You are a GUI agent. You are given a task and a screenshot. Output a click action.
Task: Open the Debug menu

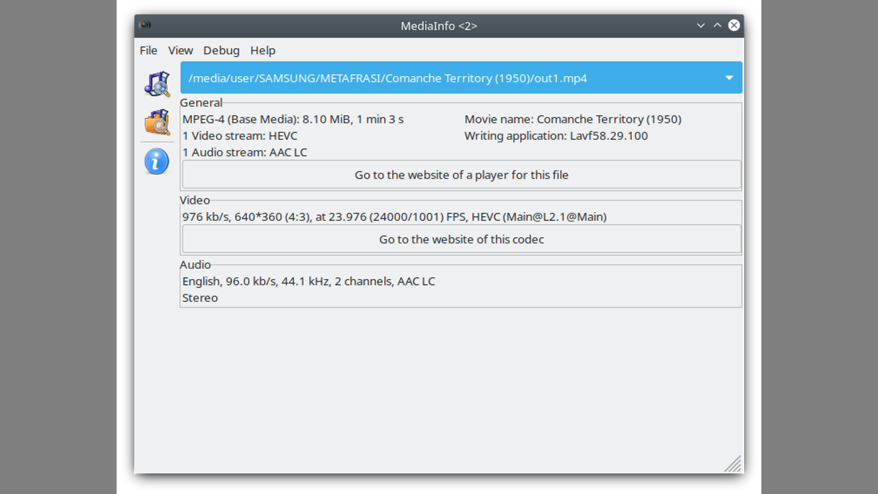tap(222, 50)
